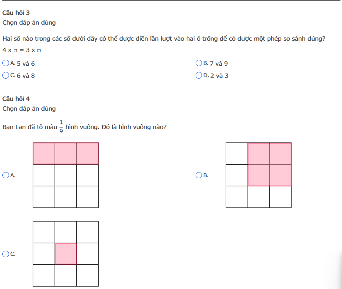Choose radio option C in Câu hỏi 3
This screenshot has height=289, width=342.
tap(6, 75)
